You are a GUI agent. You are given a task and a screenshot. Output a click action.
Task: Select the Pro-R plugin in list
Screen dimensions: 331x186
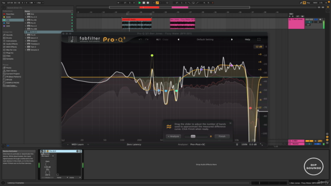(33, 35)
